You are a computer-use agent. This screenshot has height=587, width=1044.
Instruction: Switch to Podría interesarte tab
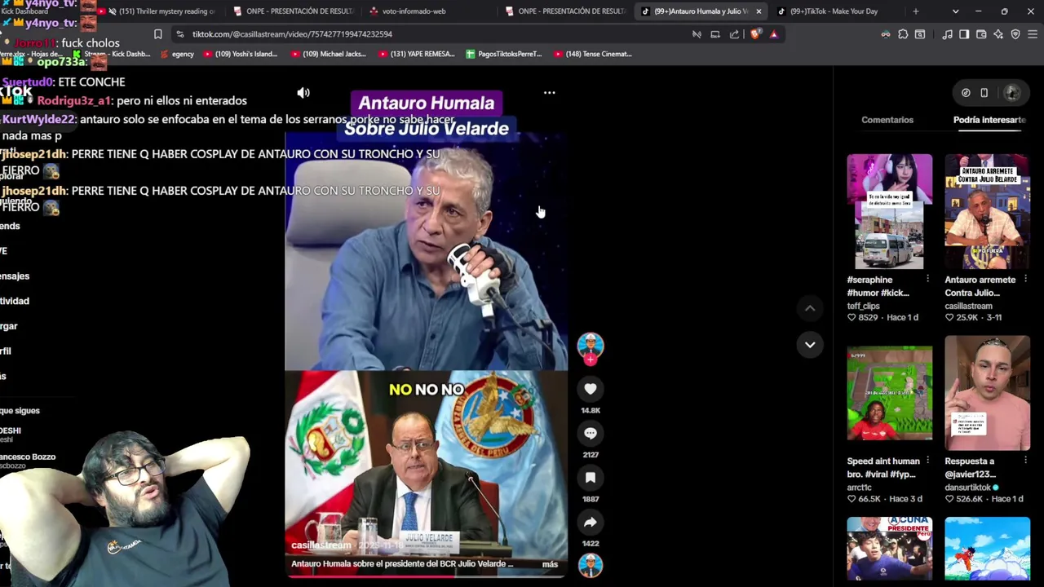click(989, 120)
